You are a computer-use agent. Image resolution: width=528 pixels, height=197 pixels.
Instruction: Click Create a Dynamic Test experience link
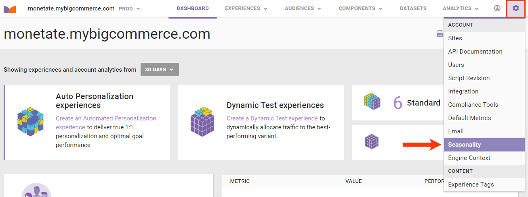[272, 118]
